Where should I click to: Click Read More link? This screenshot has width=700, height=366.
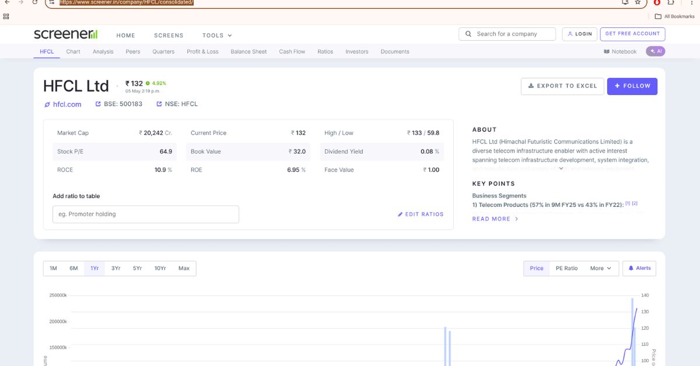pyautogui.click(x=495, y=219)
